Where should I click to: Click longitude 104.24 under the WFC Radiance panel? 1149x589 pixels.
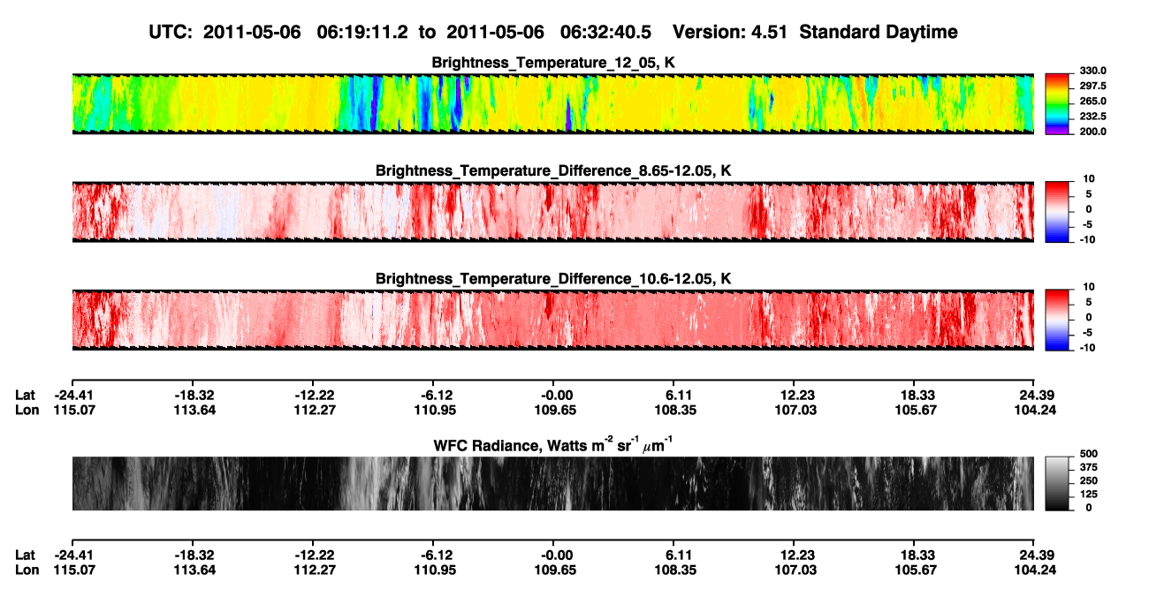point(1034,570)
